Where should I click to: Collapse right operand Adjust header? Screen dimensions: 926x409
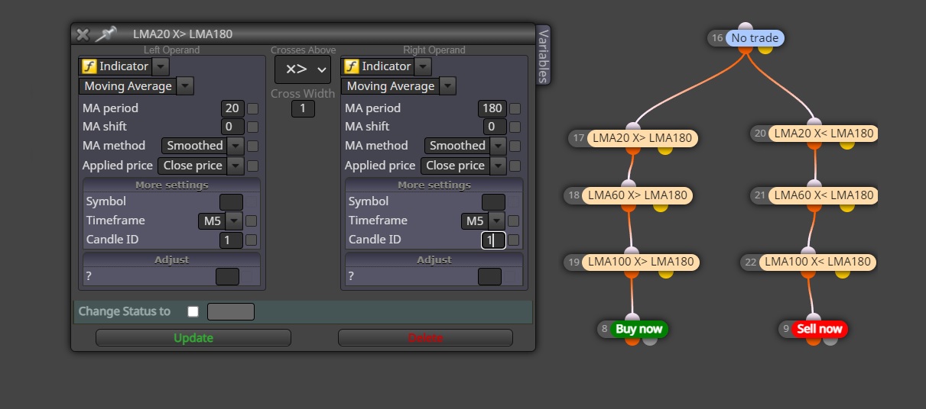point(434,259)
